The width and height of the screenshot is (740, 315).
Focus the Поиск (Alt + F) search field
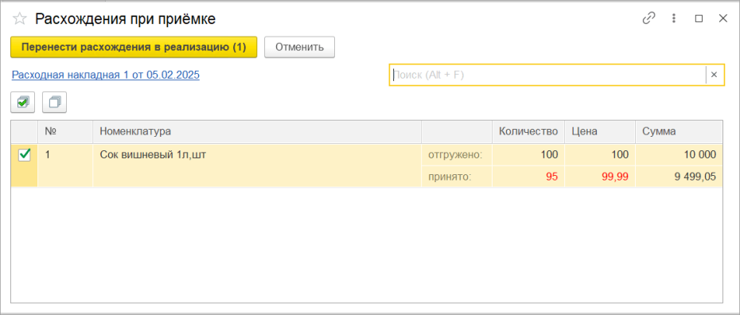tap(547, 75)
